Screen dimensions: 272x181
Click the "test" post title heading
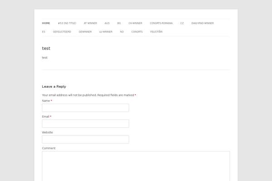46,48
